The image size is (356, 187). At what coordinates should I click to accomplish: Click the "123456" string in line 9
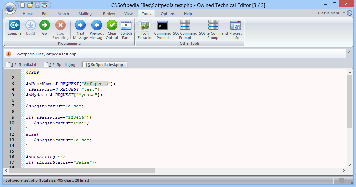pos(76,117)
